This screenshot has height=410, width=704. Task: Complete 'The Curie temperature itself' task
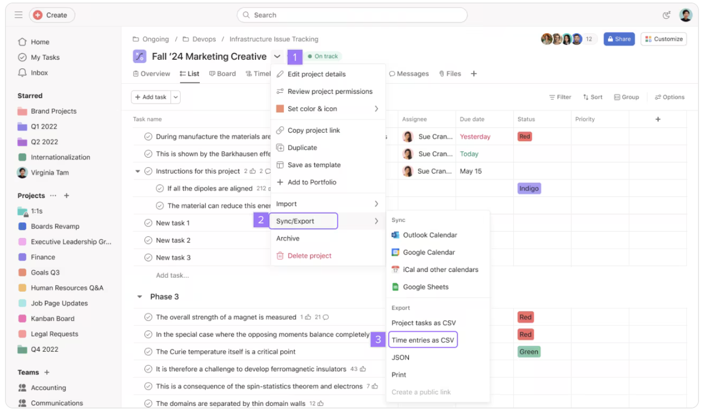(148, 352)
